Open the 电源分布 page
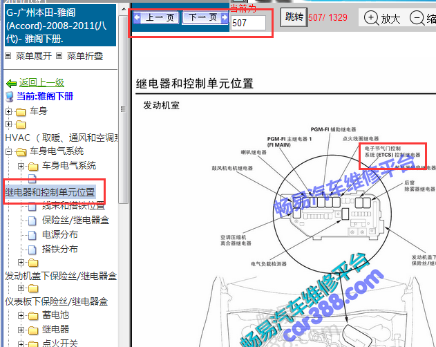436x347 pixels. [x=60, y=234]
